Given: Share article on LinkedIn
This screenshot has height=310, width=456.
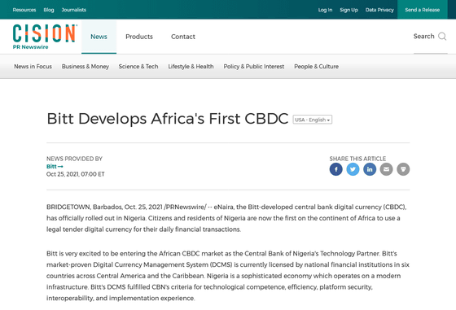Looking at the screenshot, I should pyautogui.click(x=370, y=169).
